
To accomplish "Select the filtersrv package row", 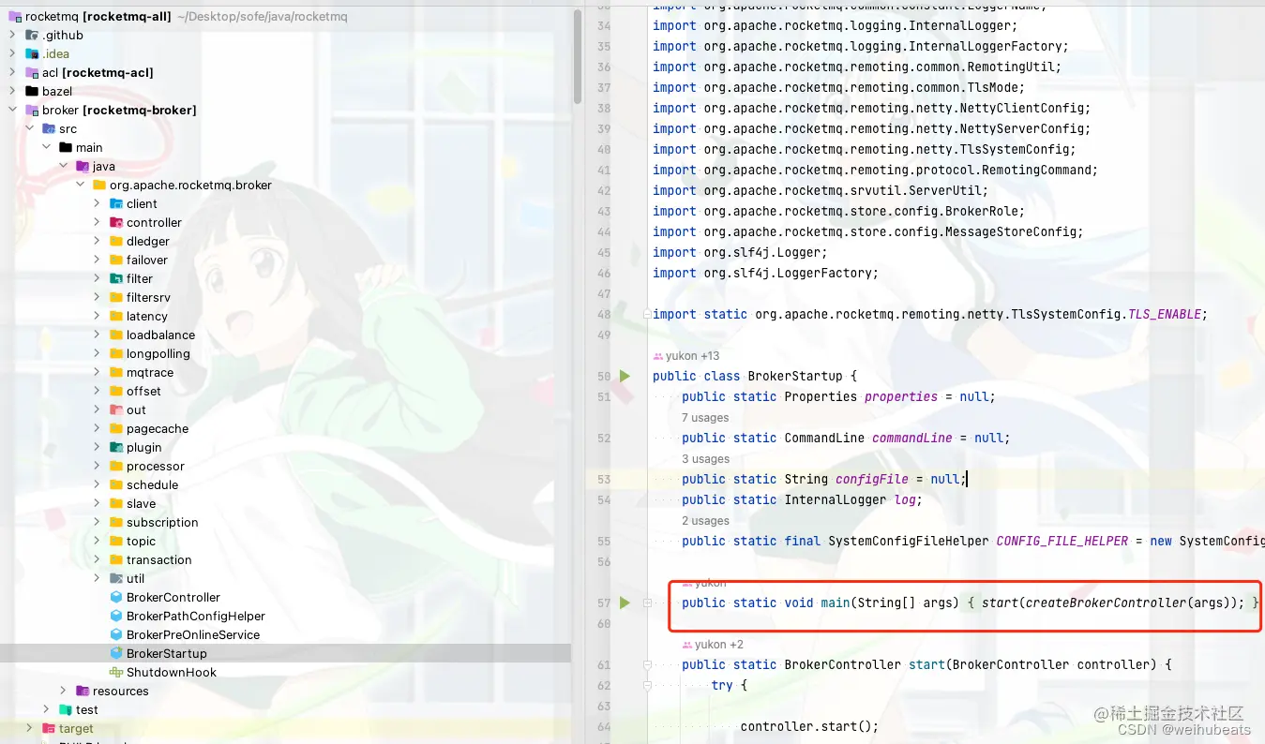I will (285, 297).
